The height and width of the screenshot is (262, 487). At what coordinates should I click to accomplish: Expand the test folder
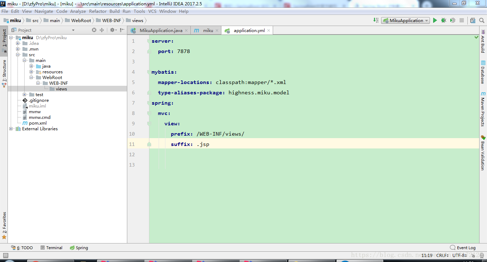pos(25,94)
